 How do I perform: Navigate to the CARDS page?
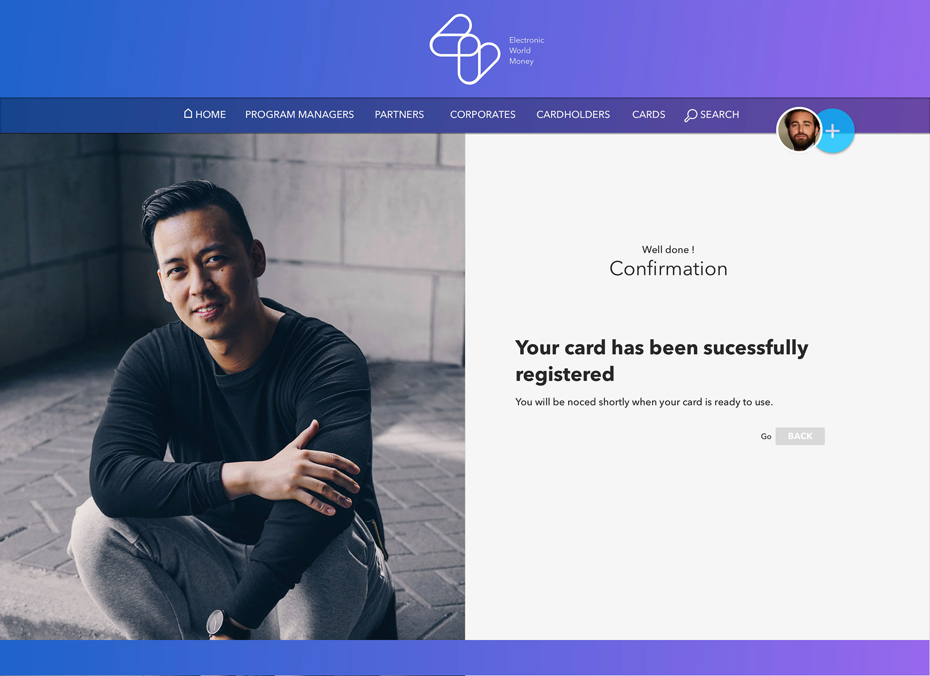[649, 114]
